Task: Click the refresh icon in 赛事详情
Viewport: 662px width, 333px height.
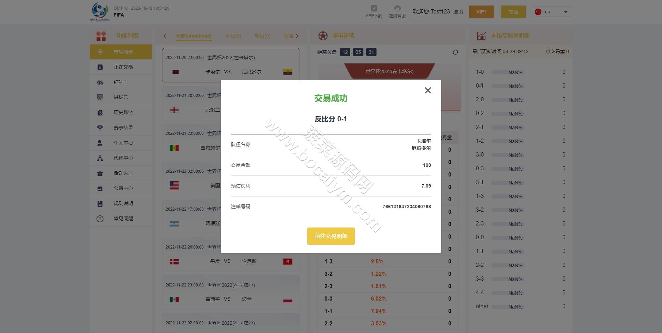Action: (455, 52)
